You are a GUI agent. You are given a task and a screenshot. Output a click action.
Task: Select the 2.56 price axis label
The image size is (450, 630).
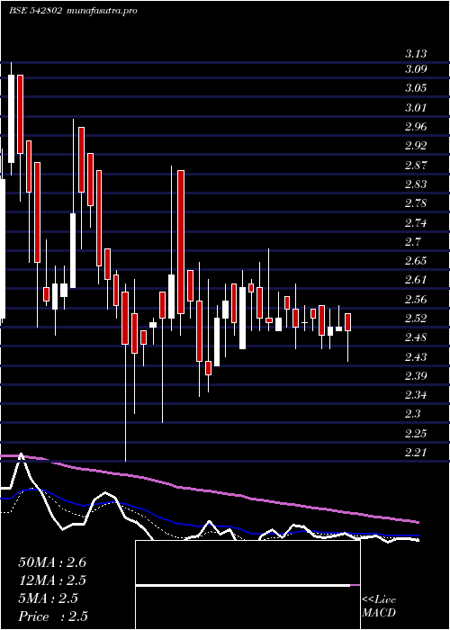click(x=416, y=300)
